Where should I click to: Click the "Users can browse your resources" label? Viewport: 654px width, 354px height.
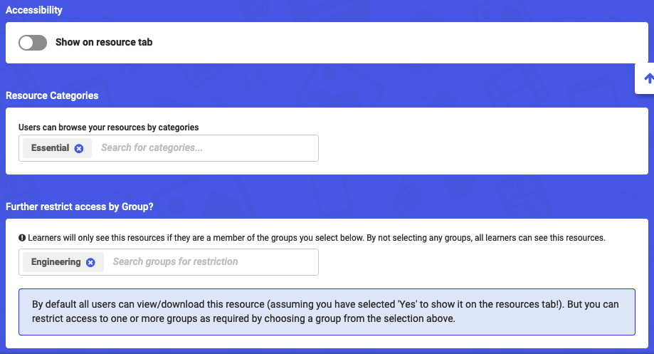(108, 127)
